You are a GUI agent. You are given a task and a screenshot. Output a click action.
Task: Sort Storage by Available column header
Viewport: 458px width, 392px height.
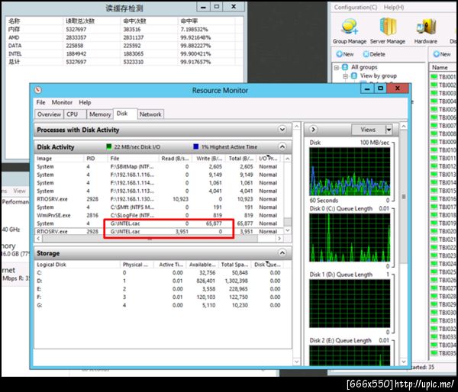pos(202,265)
